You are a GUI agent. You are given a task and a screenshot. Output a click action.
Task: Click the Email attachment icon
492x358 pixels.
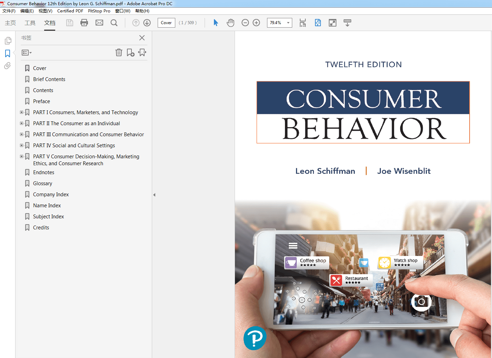click(99, 23)
